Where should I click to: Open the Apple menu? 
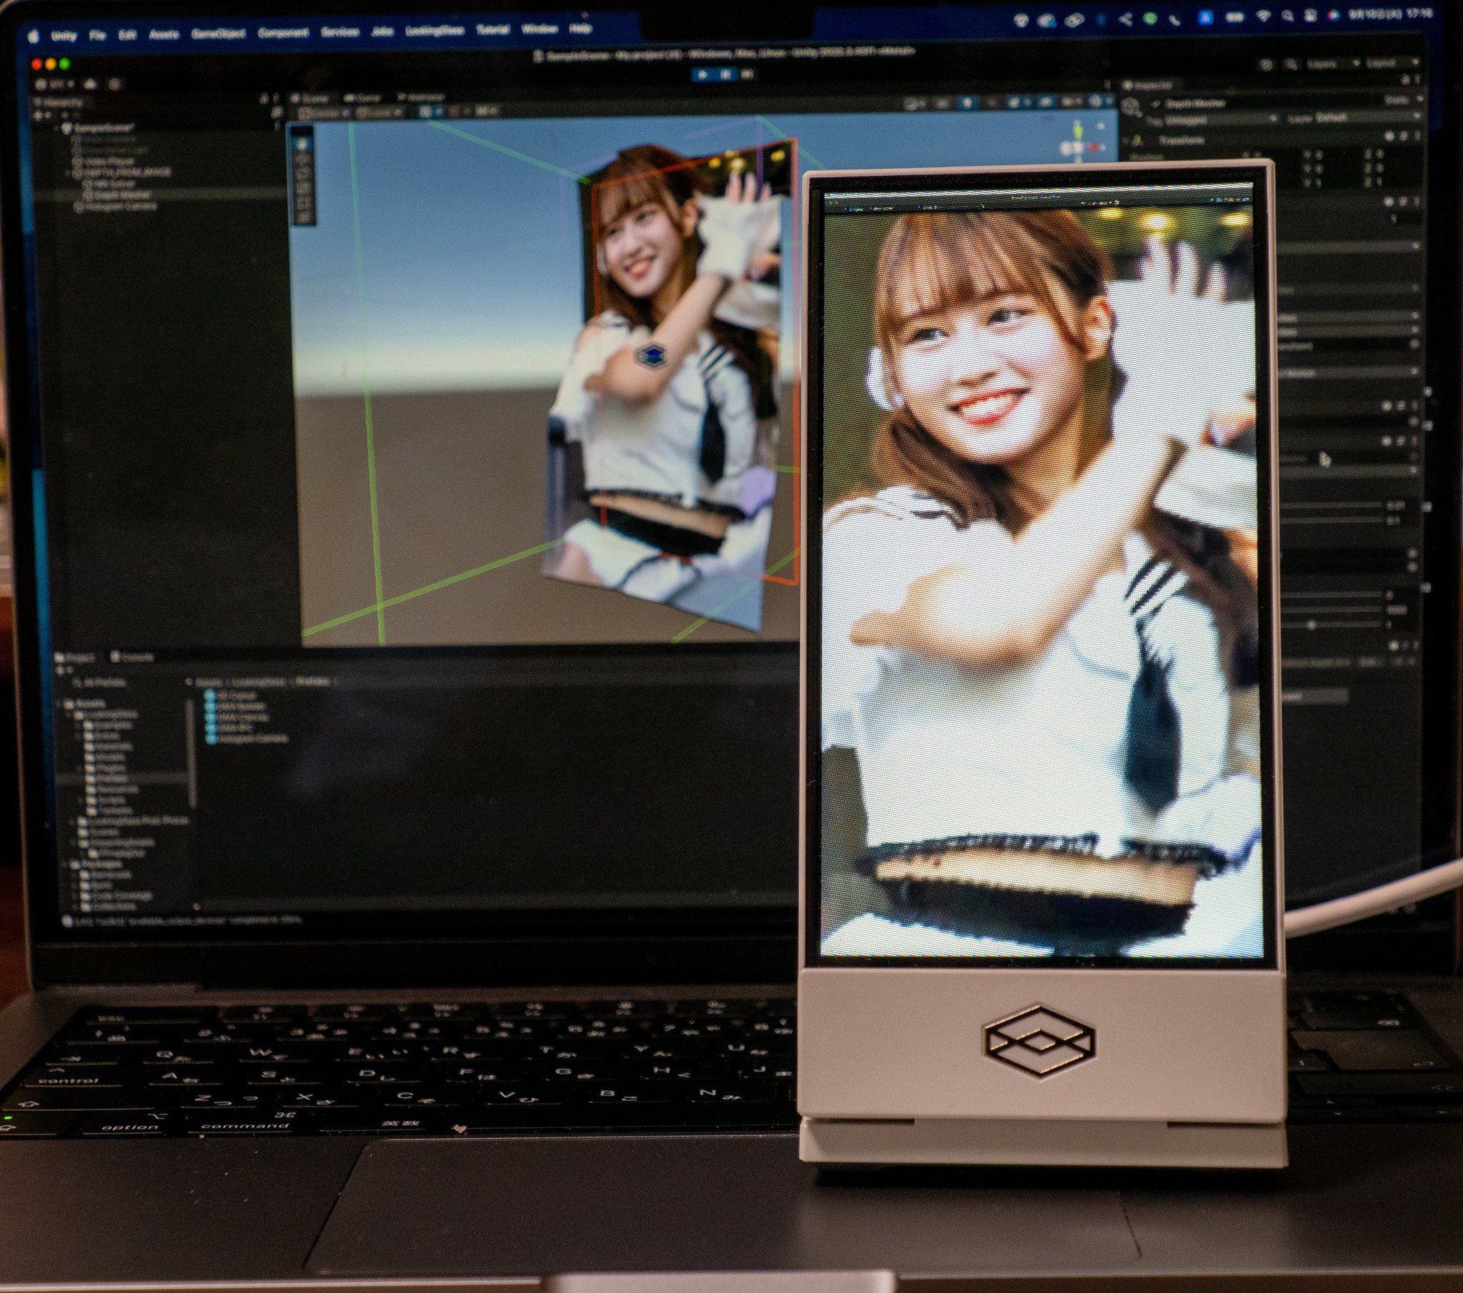click(x=34, y=36)
